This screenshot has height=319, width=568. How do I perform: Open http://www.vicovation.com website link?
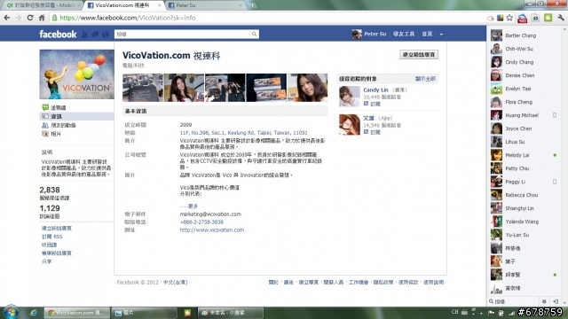click(212, 230)
